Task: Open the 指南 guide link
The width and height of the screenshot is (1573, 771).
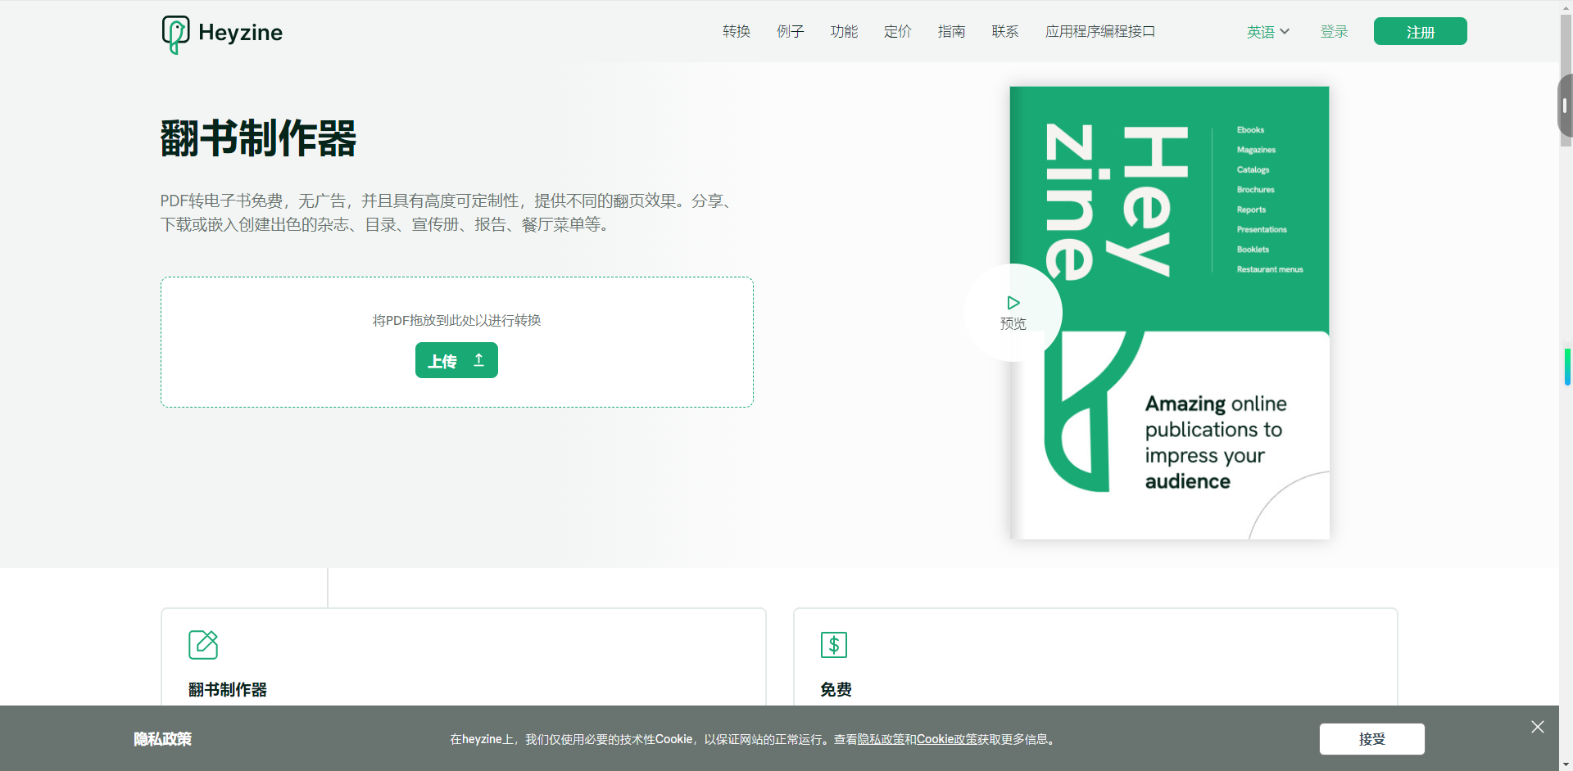Action: pyautogui.click(x=951, y=31)
